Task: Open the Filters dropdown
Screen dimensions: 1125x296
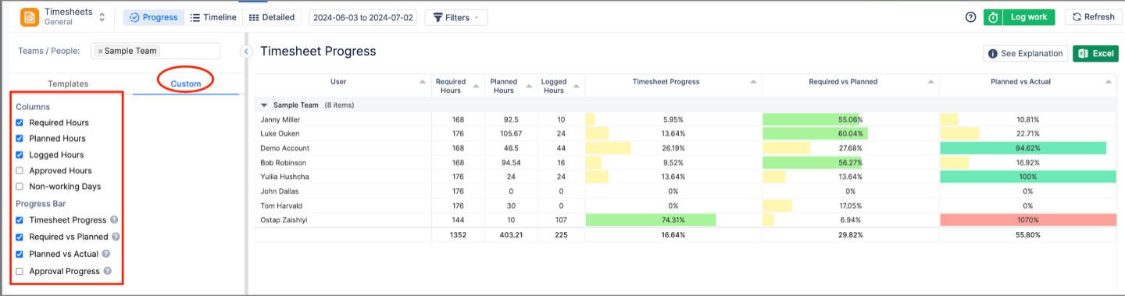Action: 456,17
